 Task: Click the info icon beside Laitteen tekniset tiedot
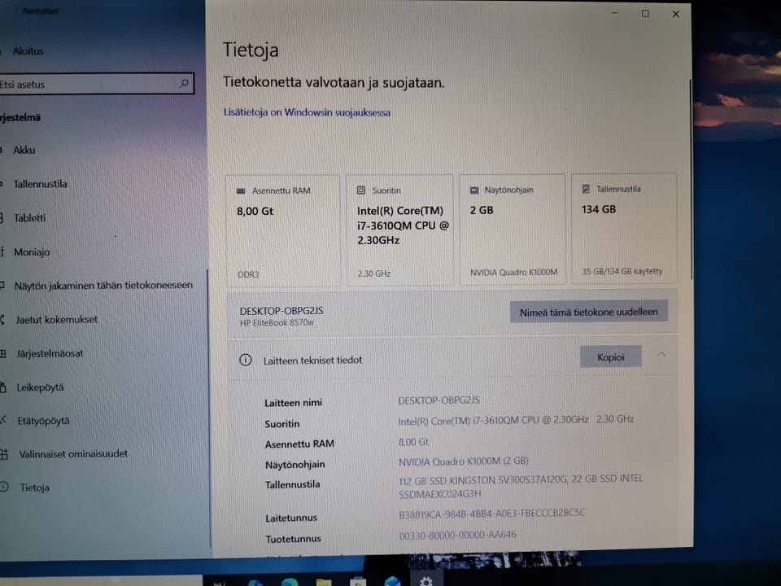click(x=246, y=360)
